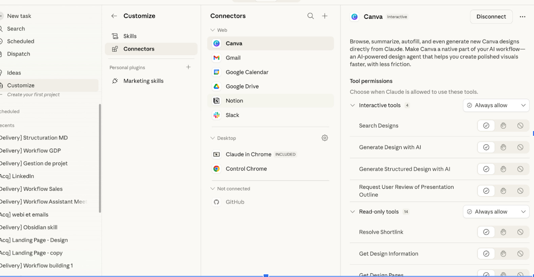The height and width of the screenshot is (277, 534).
Task: Click the Disconnect button for Canva
Action: (491, 17)
